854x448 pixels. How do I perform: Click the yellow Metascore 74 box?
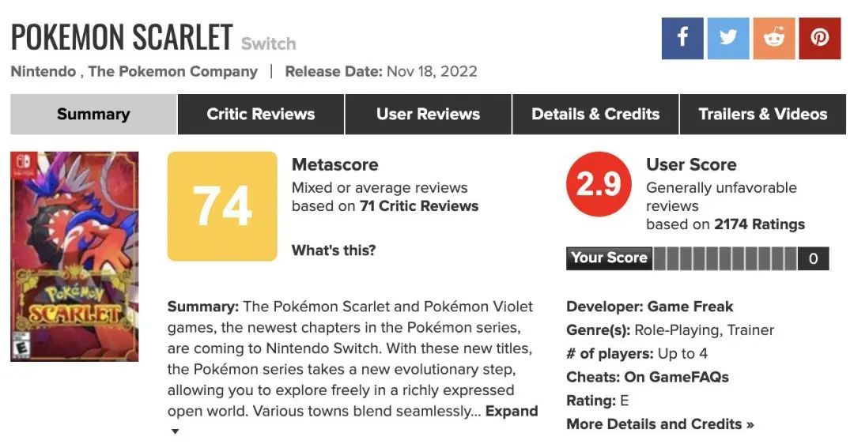tap(222, 206)
